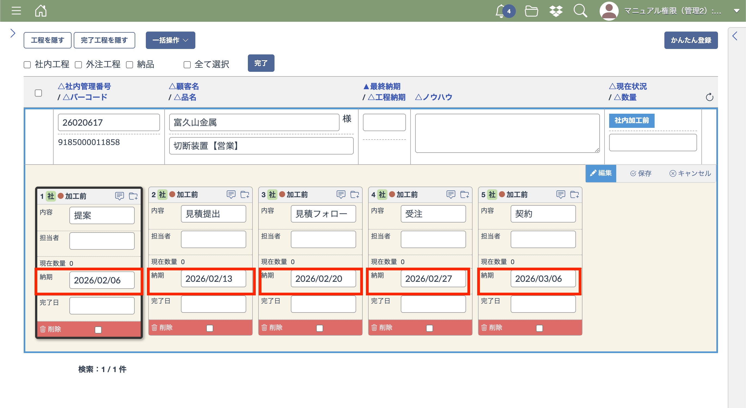The image size is (746, 408).
Task: Open the 一括操作 dropdown
Action: click(x=170, y=40)
